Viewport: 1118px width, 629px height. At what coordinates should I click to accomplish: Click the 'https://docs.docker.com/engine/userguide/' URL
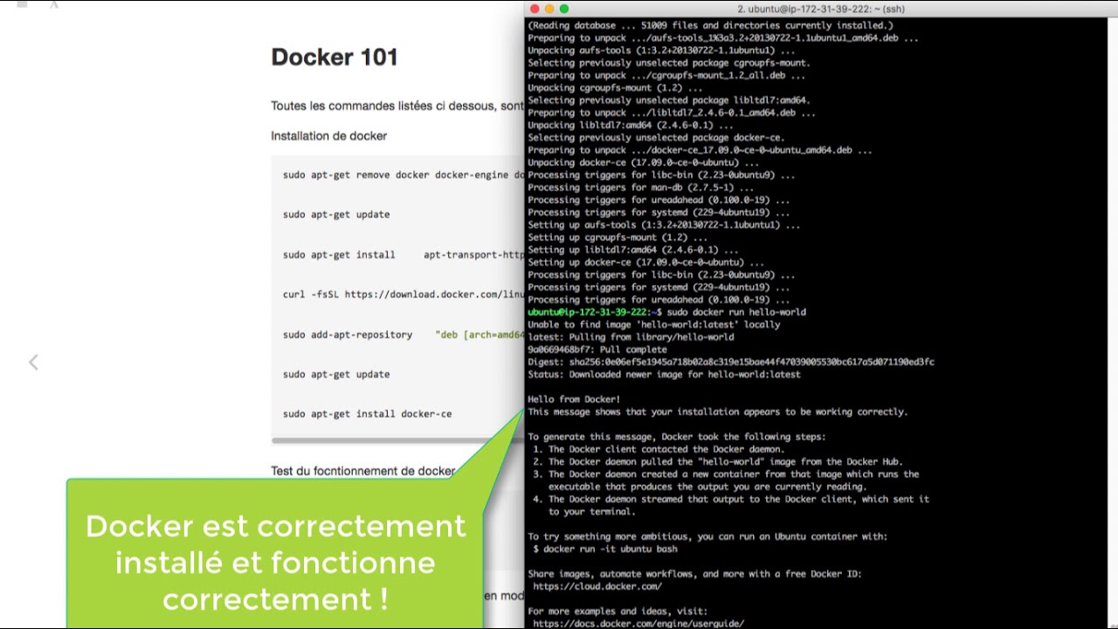[638, 624]
